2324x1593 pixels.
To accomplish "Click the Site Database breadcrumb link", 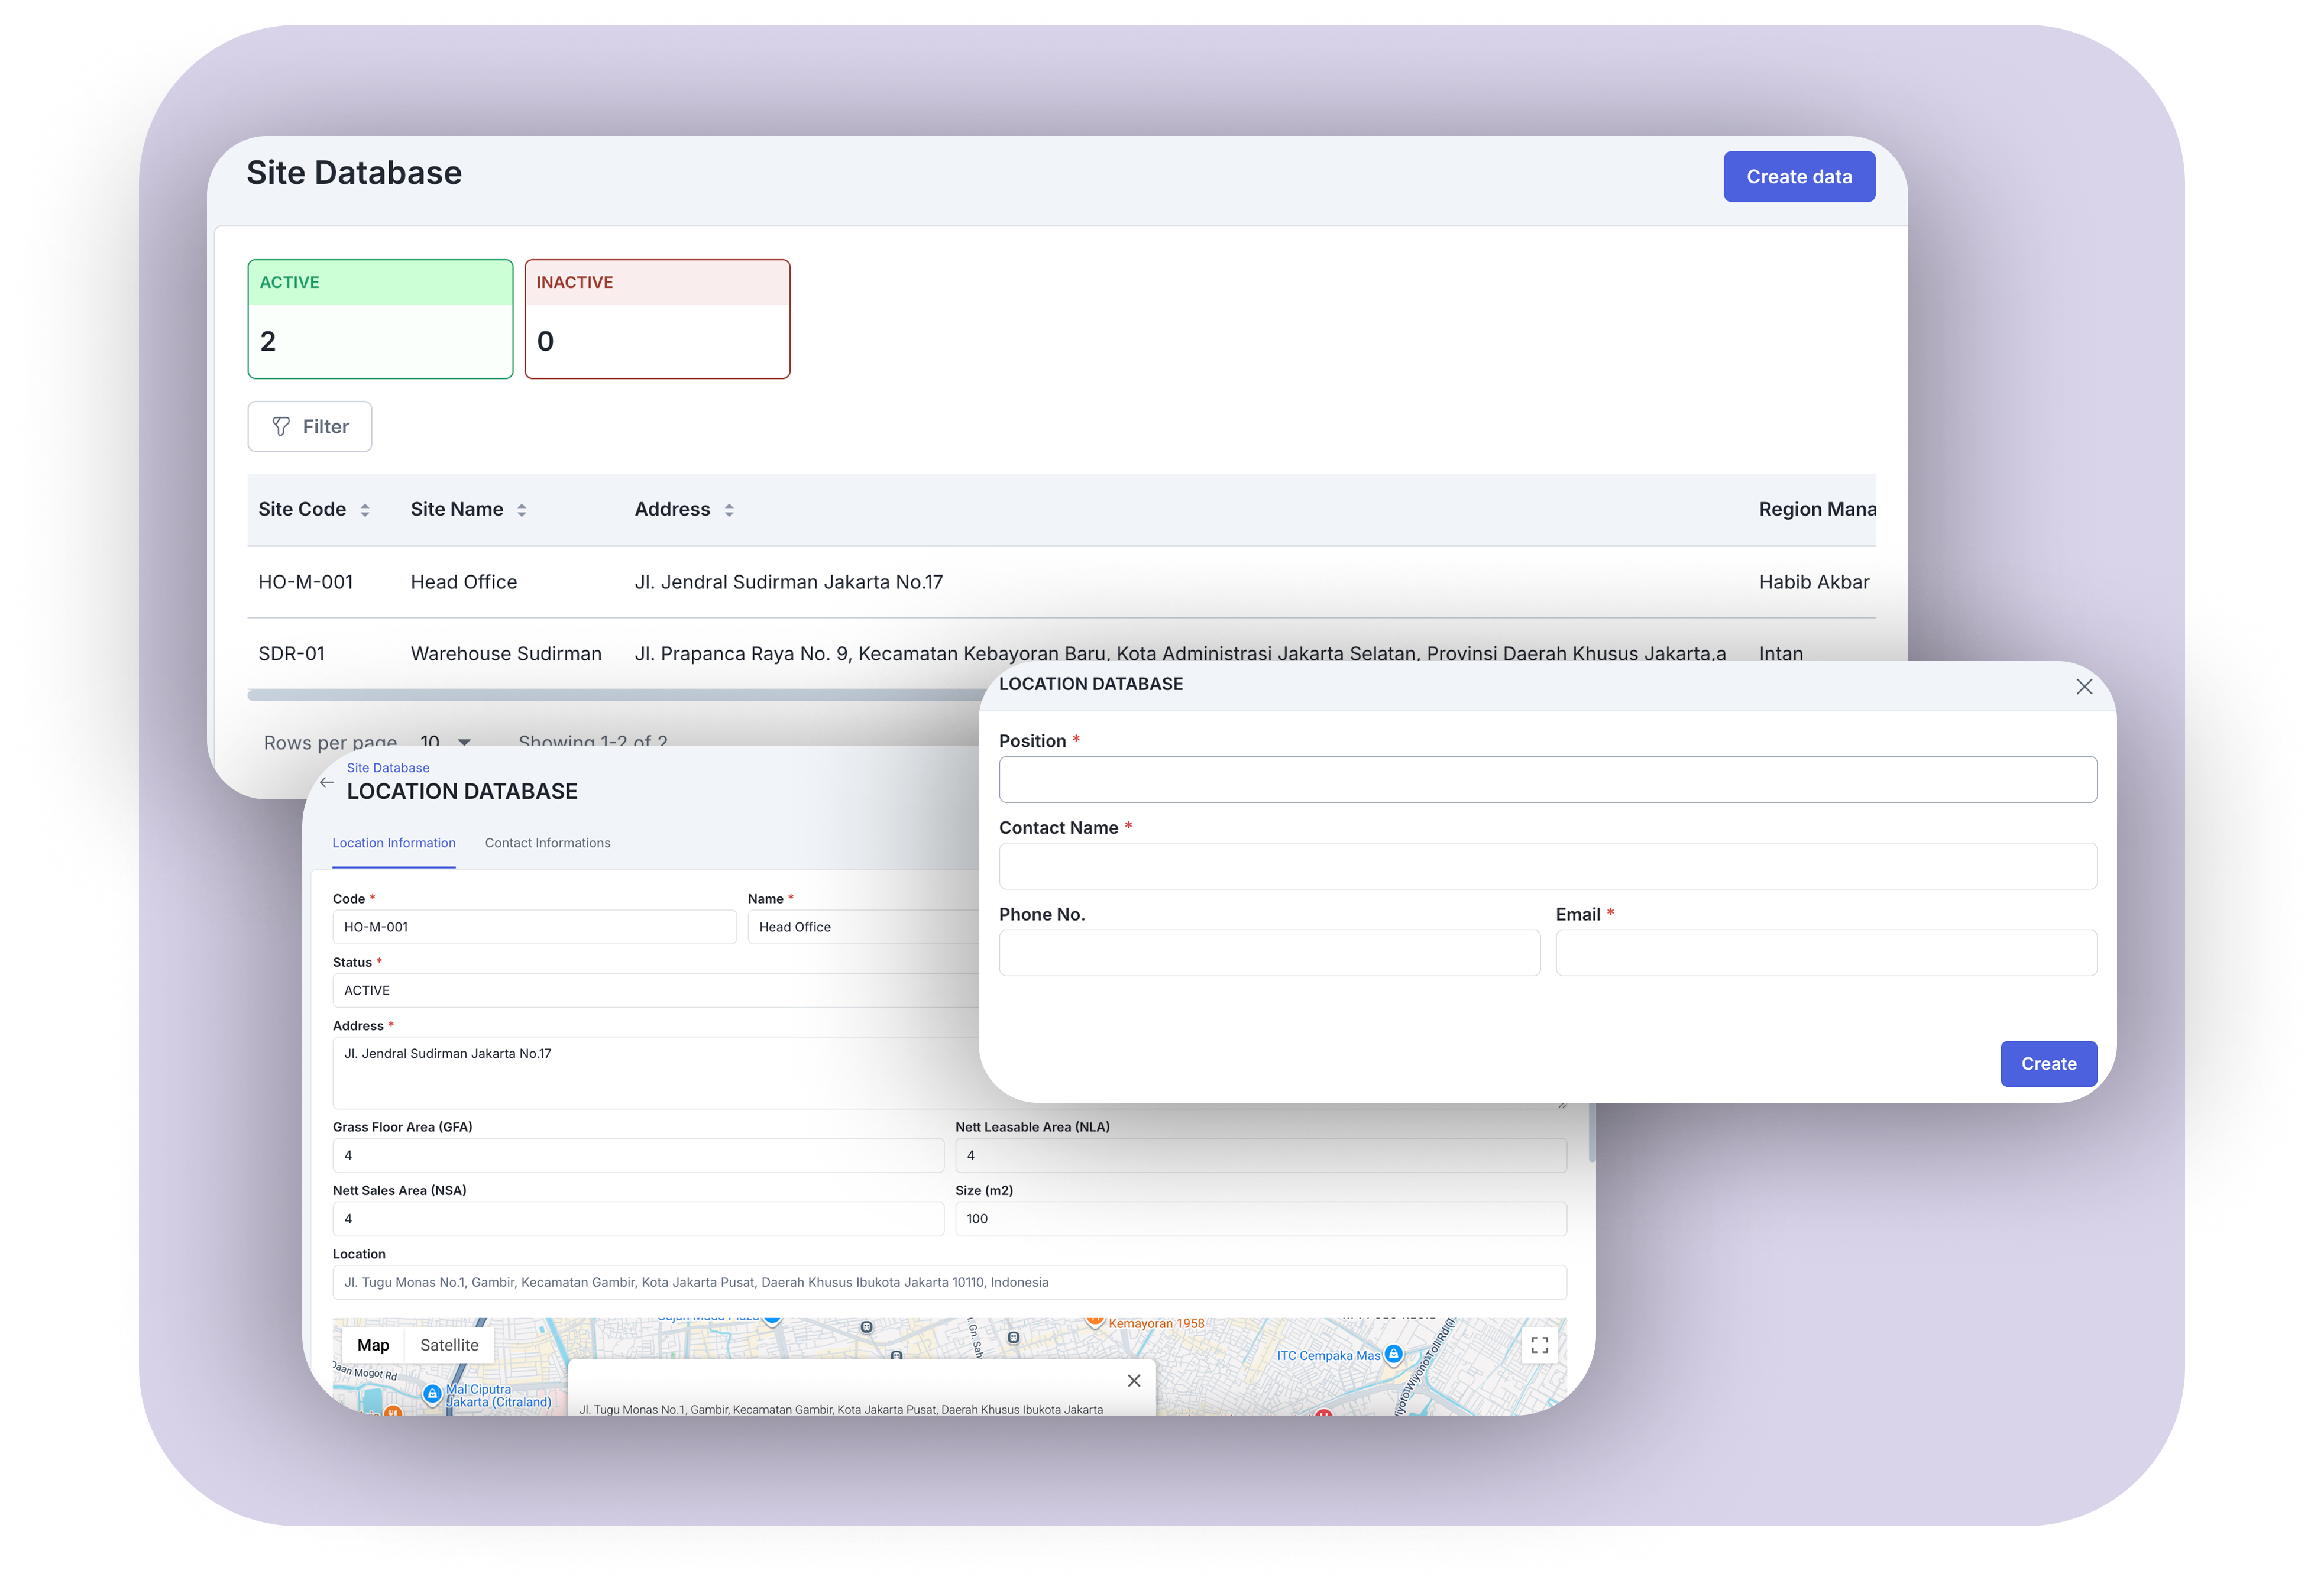I will [x=388, y=768].
